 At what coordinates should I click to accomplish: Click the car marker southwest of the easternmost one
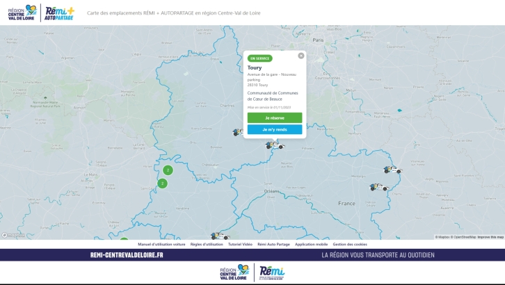click(x=378, y=186)
